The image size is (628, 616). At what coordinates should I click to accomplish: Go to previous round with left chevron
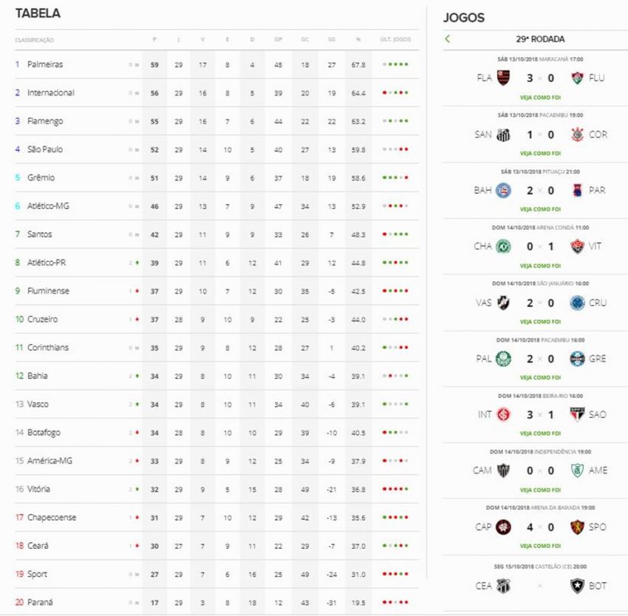tap(448, 39)
